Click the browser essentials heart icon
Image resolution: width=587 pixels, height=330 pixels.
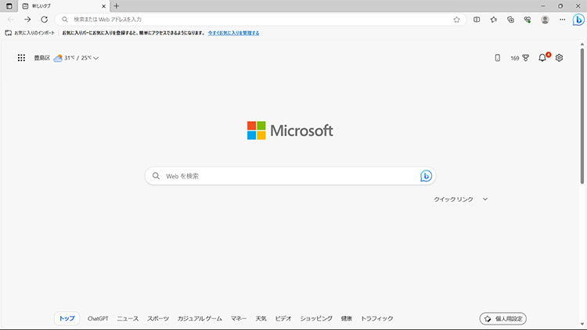528,20
